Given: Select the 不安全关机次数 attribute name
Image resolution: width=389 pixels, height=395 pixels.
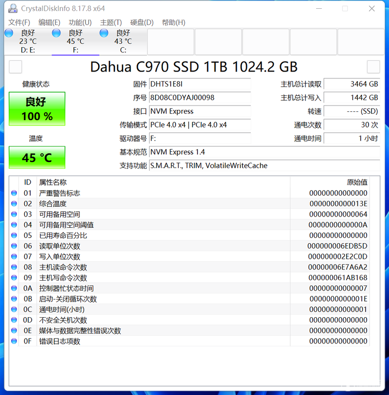Looking at the screenshot, I should pyautogui.click(x=63, y=320).
